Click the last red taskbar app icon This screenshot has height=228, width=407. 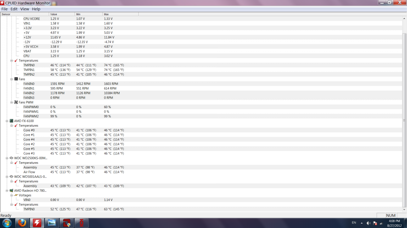81,223
